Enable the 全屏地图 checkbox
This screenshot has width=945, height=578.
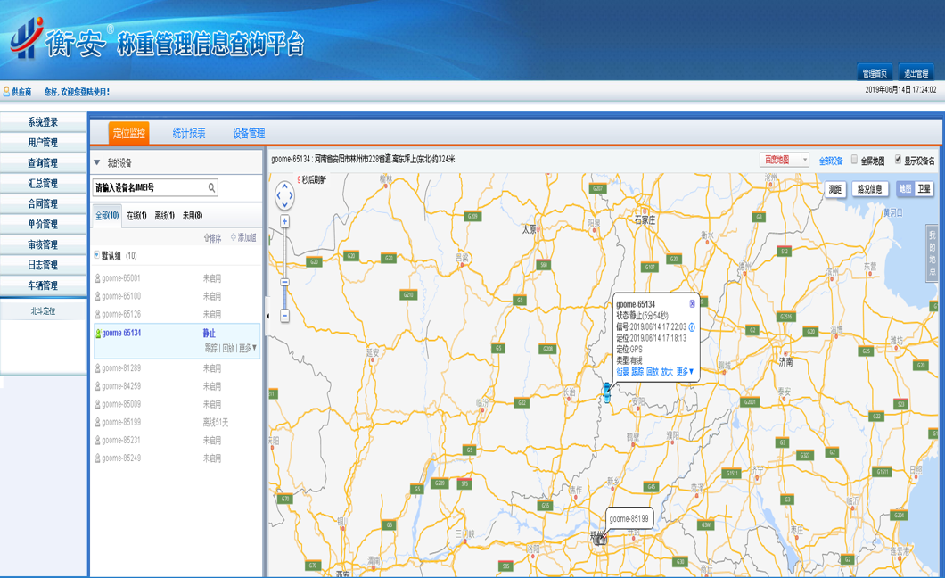point(854,161)
